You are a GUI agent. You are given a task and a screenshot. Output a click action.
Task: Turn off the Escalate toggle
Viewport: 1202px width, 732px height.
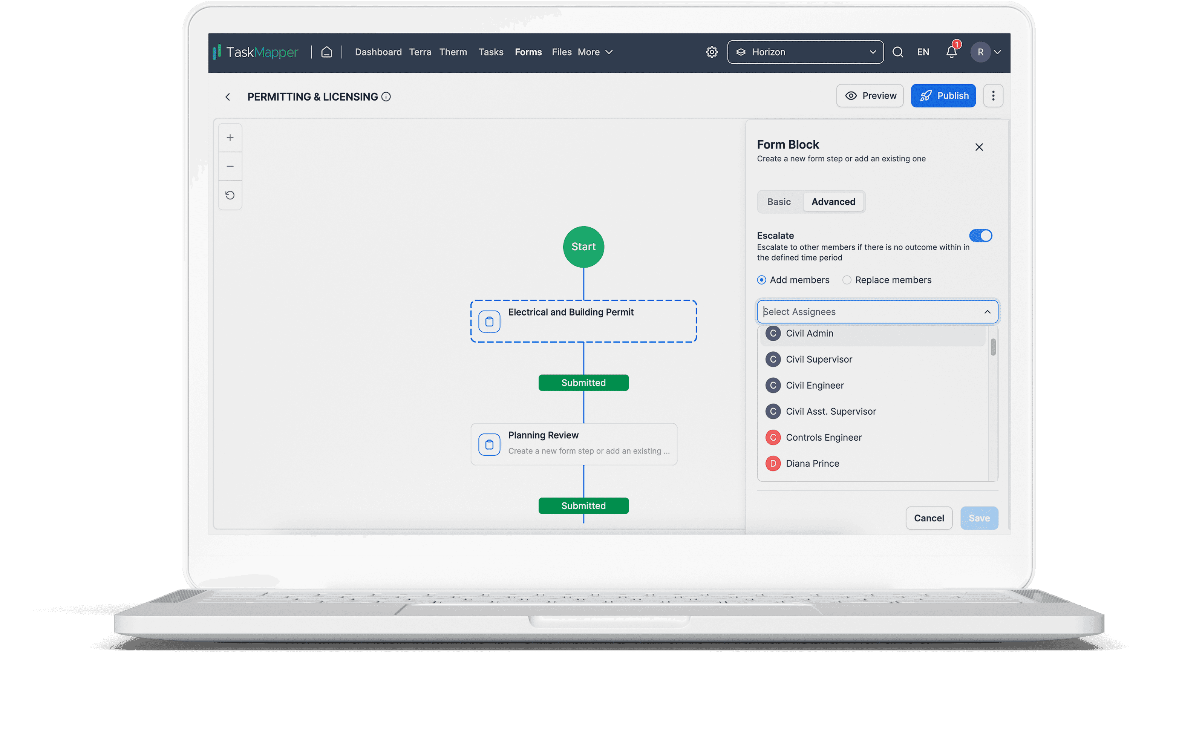pyautogui.click(x=980, y=236)
